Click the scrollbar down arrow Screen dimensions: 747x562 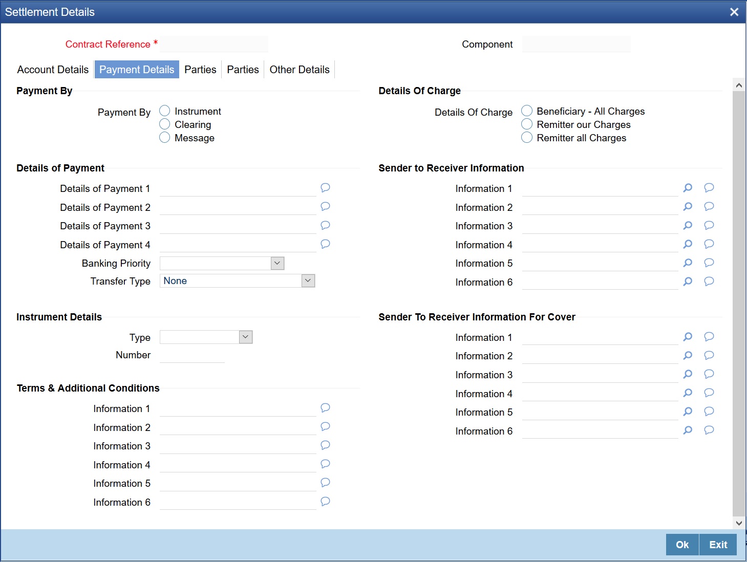click(x=739, y=523)
